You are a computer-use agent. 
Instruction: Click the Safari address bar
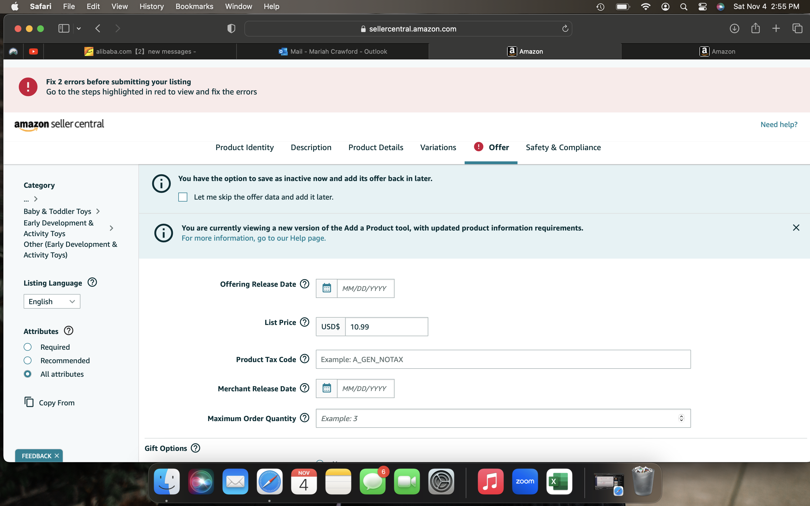tap(408, 28)
